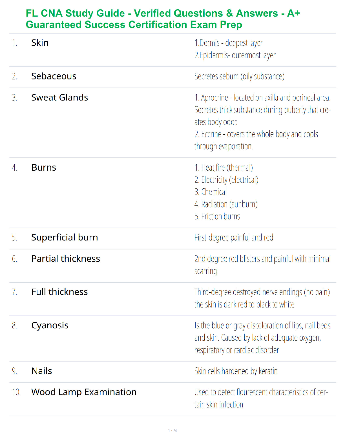Click the 'Burns' term in row 4
Viewport: 345px width, 446px height.
(44, 168)
